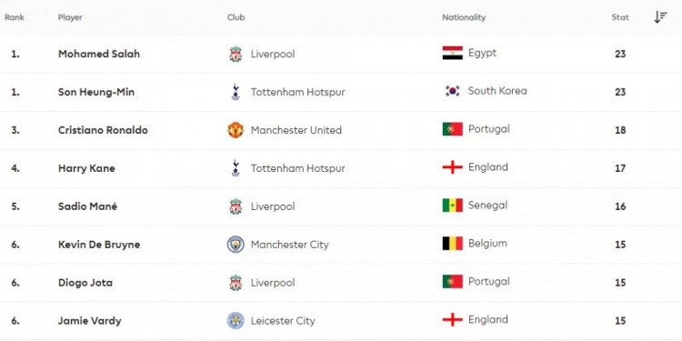Click Tottenham crest in Son Heung-Min row
682x341 pixels.
236,92
